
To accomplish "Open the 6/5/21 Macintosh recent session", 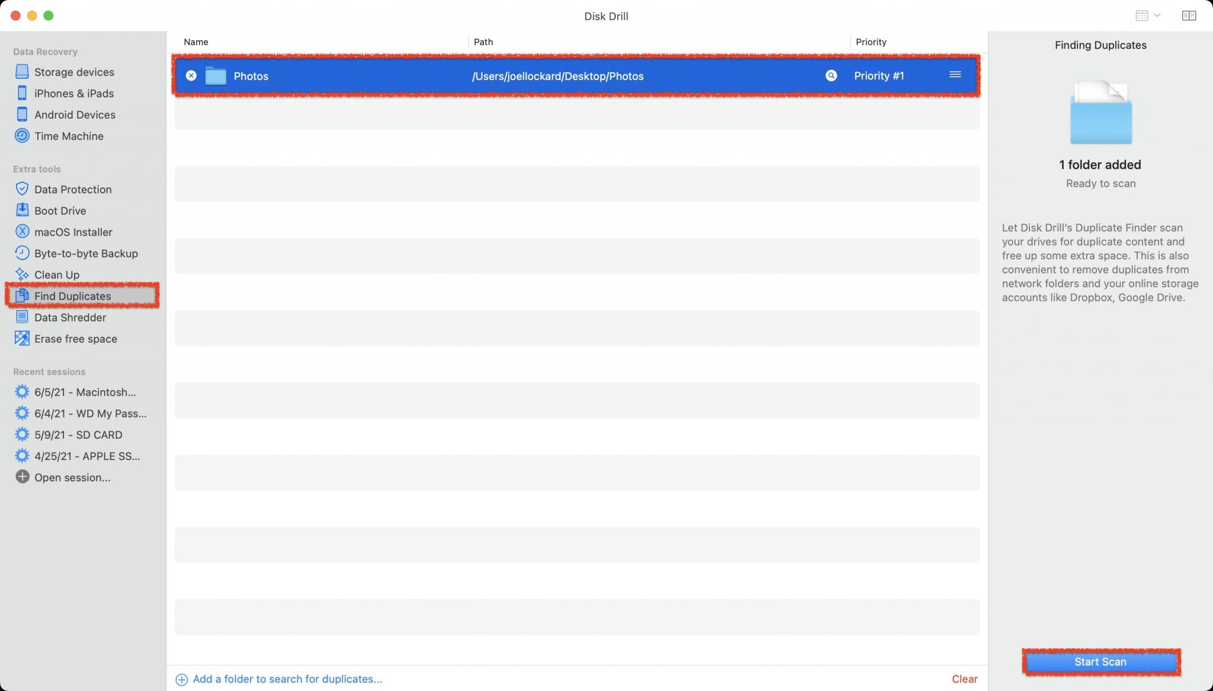I will coord(84,391).
